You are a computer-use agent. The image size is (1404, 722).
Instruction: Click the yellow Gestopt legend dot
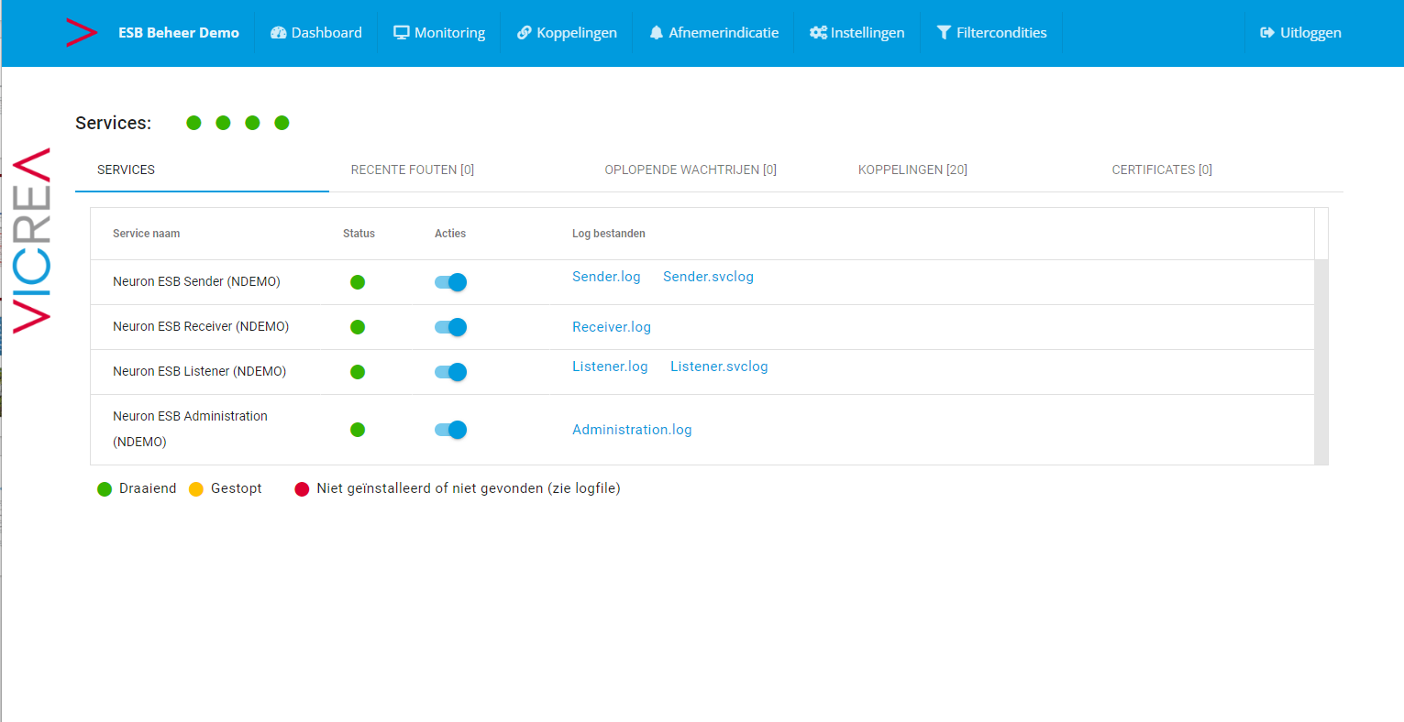(196, 489)
